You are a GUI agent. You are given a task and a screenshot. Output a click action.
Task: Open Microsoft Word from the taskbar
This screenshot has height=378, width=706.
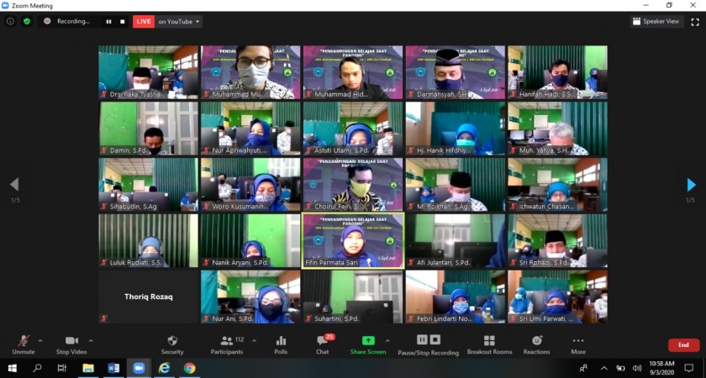[113, 368]
